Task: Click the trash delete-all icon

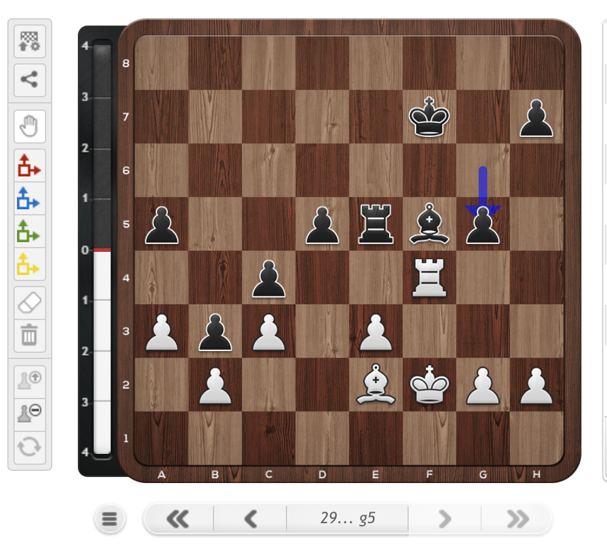Action: [x=29, y=335]
